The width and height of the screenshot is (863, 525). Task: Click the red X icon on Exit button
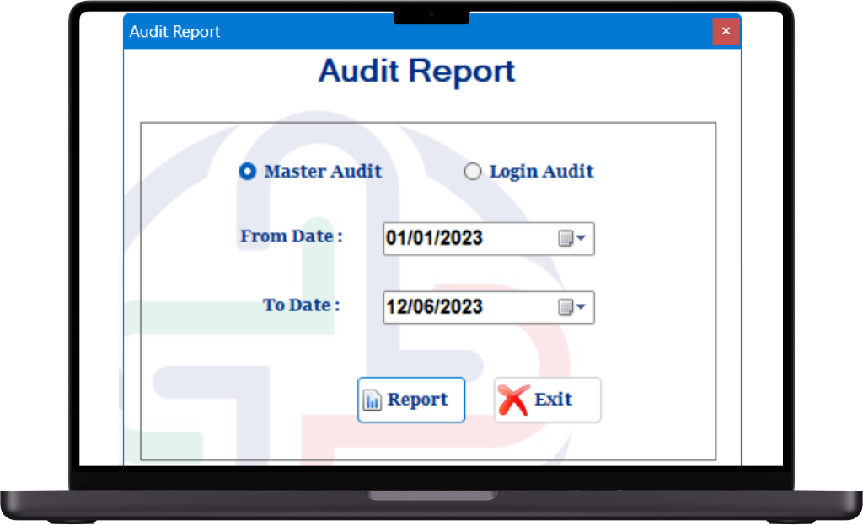click(513, 400)
